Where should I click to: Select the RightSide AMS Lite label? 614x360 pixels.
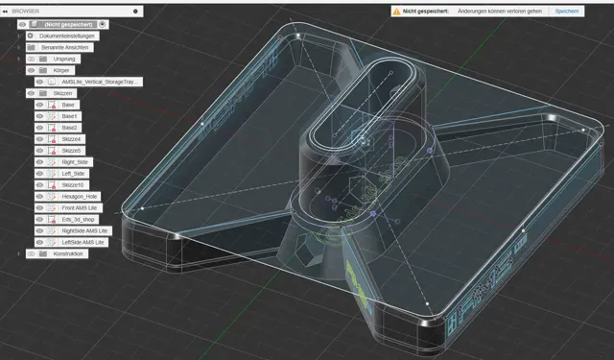[x=84, y=230]
